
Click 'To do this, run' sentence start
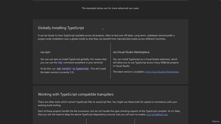[x=48, y=69]
